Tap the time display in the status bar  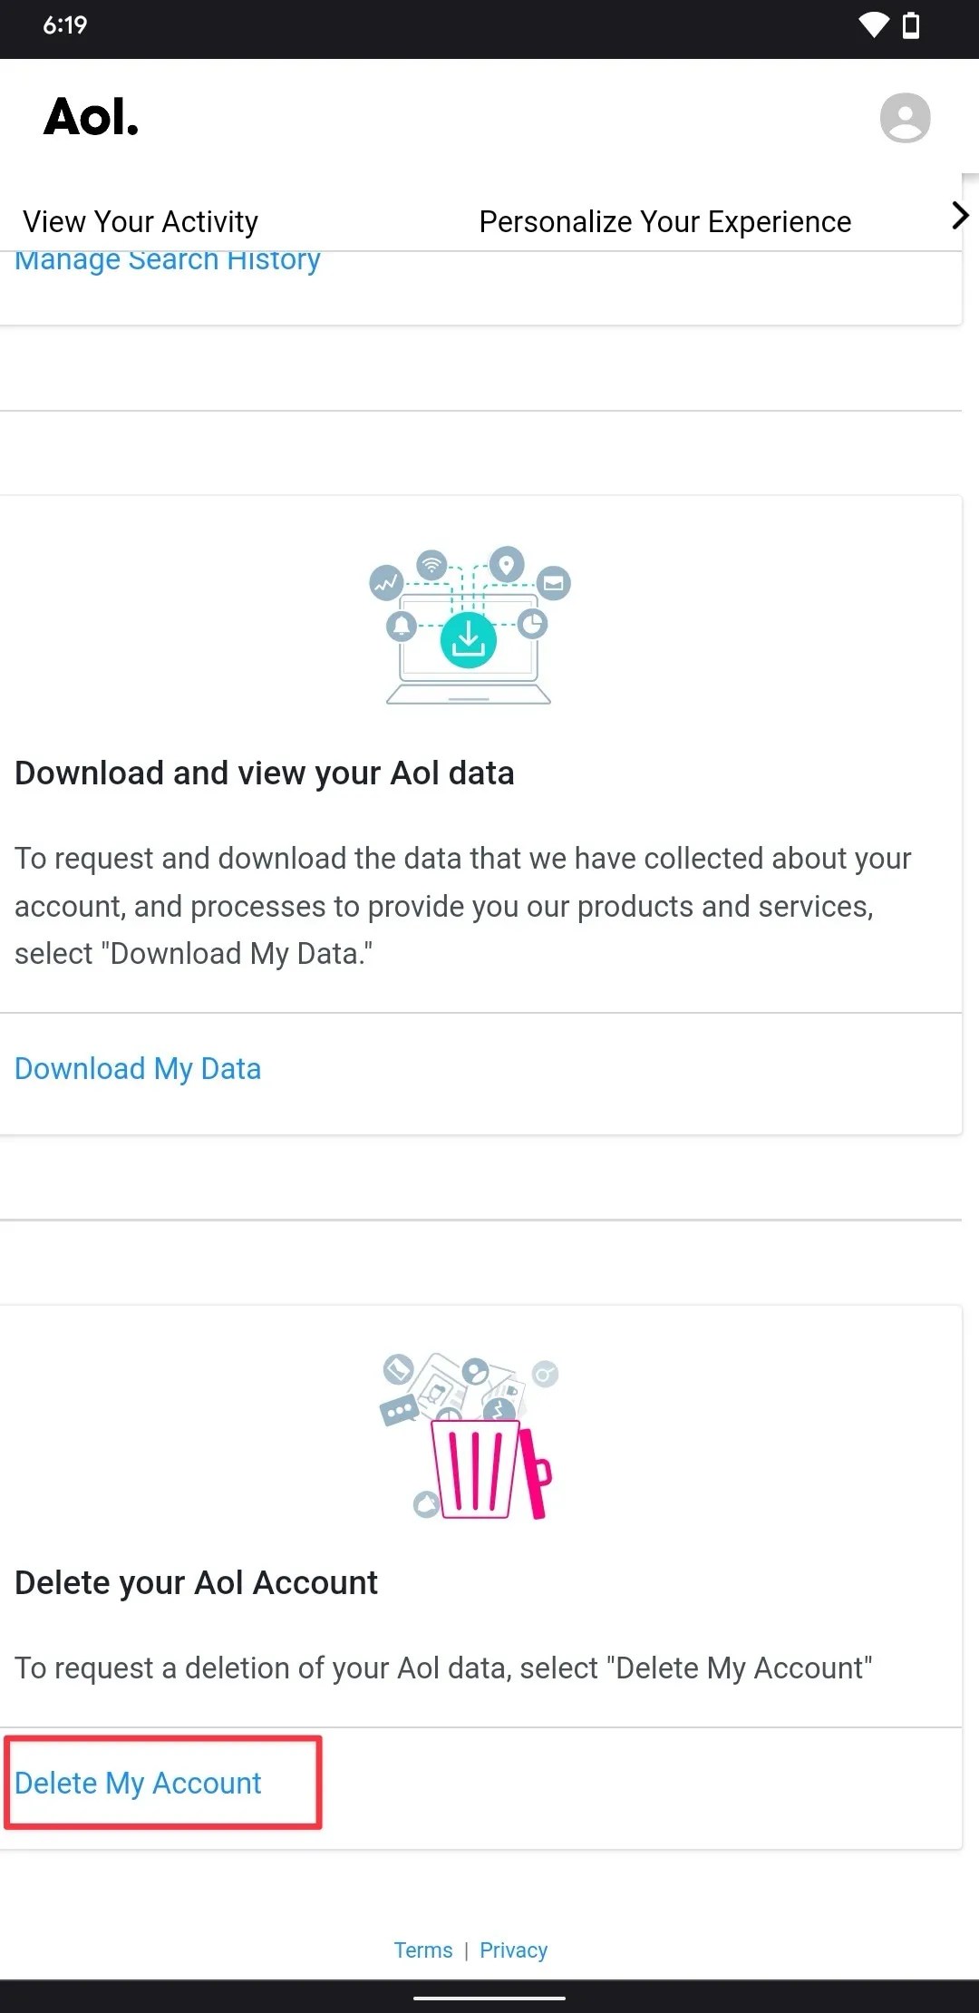(x=63, y=26)
